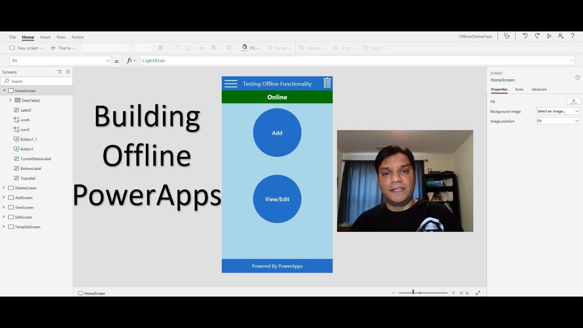The height and width of the screenshot is (328, 583).
Task: Click the Add circle button
Action: [x=277, y=133]
